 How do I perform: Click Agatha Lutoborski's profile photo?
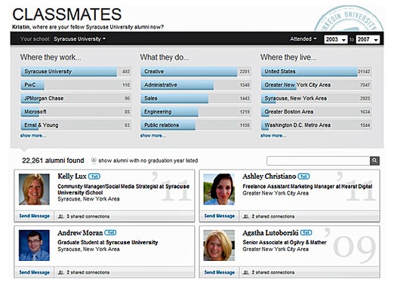pyautogui.click(x=219, y=245)
